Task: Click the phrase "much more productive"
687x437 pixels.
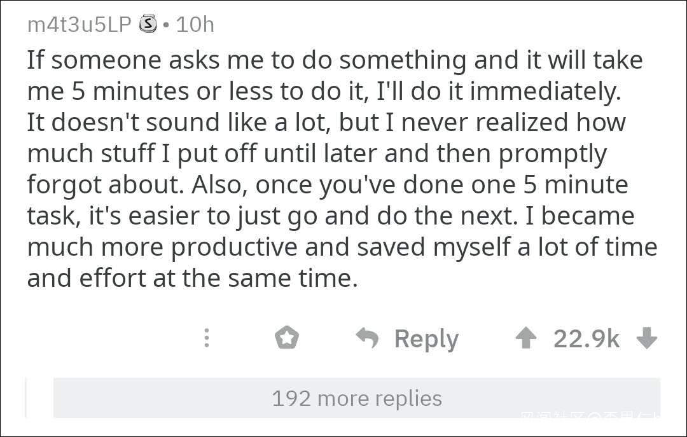Action: (162, 247)
